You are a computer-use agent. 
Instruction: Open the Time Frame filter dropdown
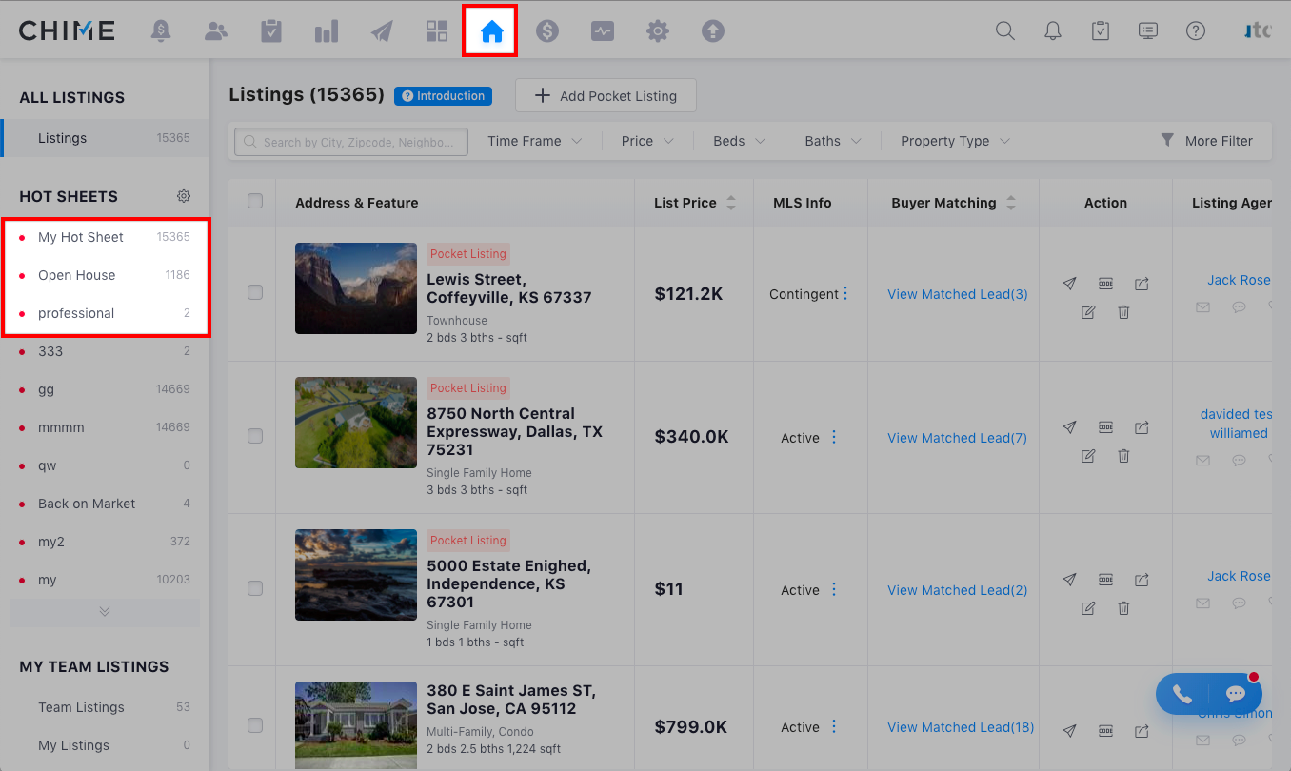pos(534,141)
